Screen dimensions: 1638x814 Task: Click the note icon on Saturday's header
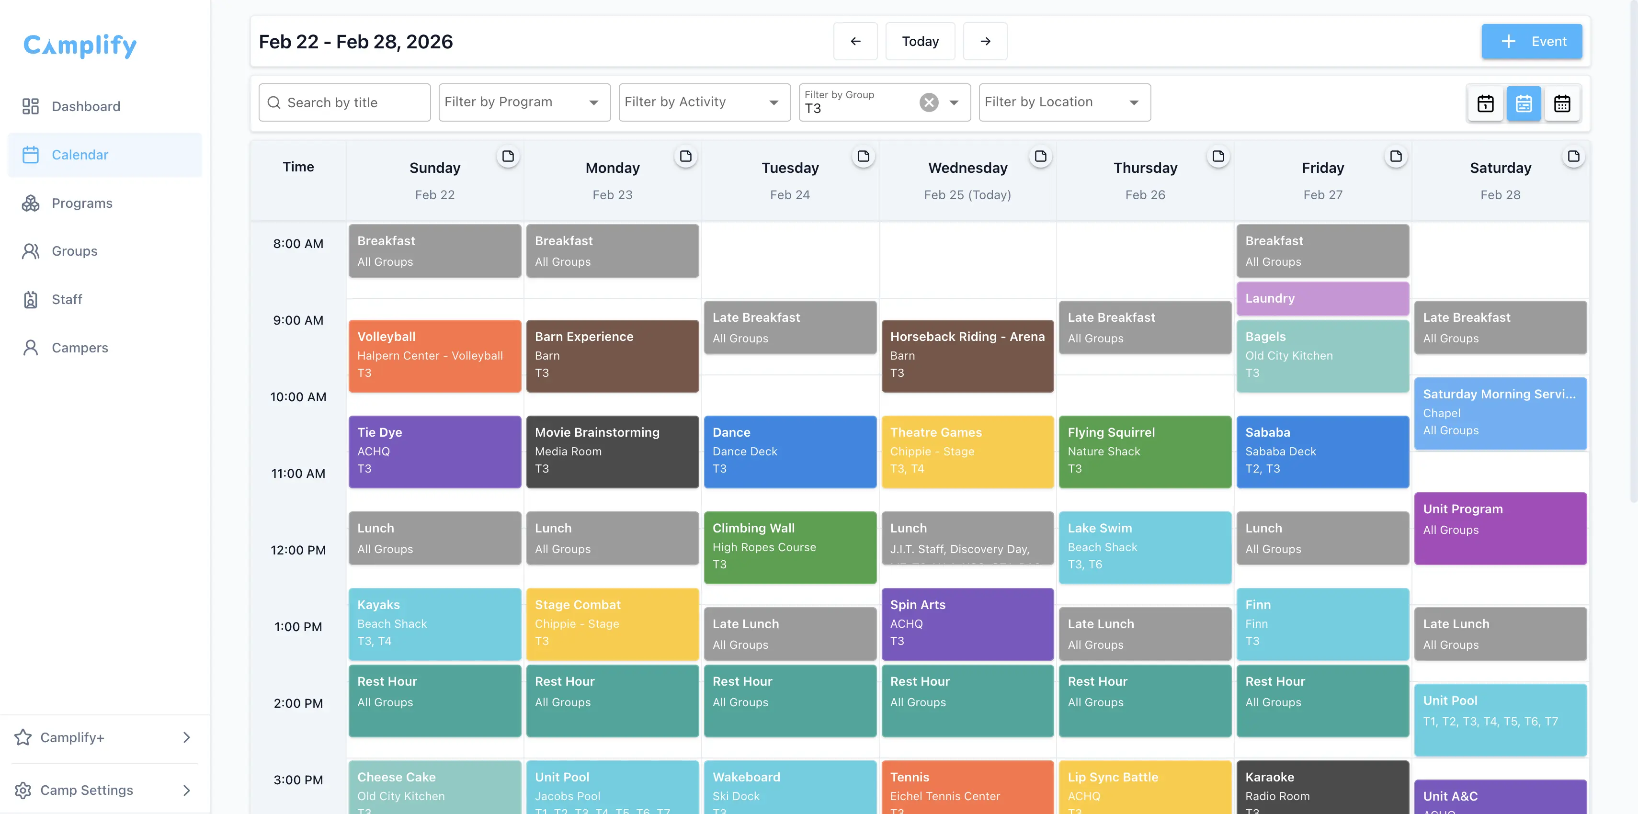[1574, 156]
